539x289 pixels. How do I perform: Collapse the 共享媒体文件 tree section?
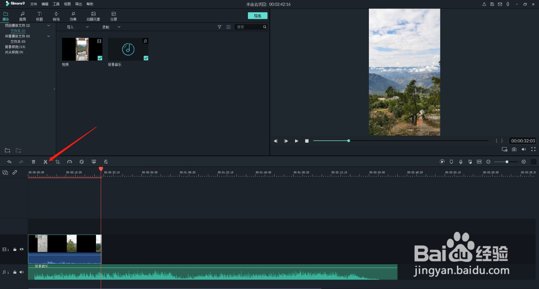point(49,36)
